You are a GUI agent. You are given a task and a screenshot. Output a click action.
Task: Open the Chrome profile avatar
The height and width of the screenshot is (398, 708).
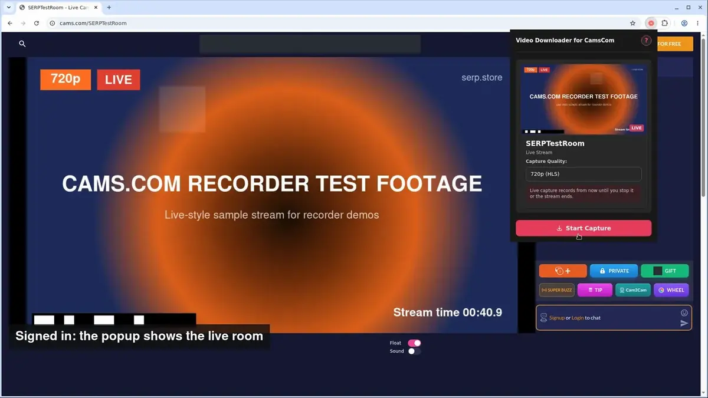point(684,23)
